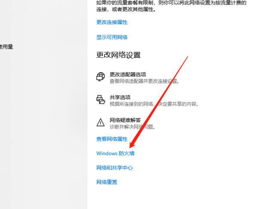Click the network troubleshooter warning icon
266x209 pixels.
pyautogui.click(x=100, y=122)
